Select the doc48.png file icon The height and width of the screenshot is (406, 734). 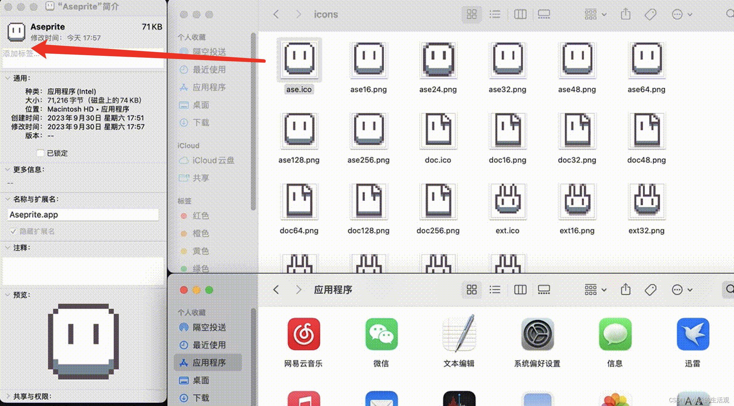point(647,130)
